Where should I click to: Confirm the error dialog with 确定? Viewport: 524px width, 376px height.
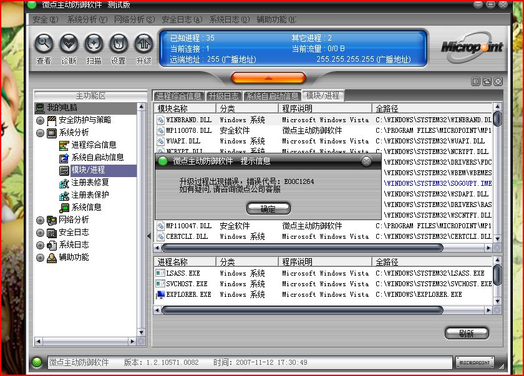click(268, 209)
